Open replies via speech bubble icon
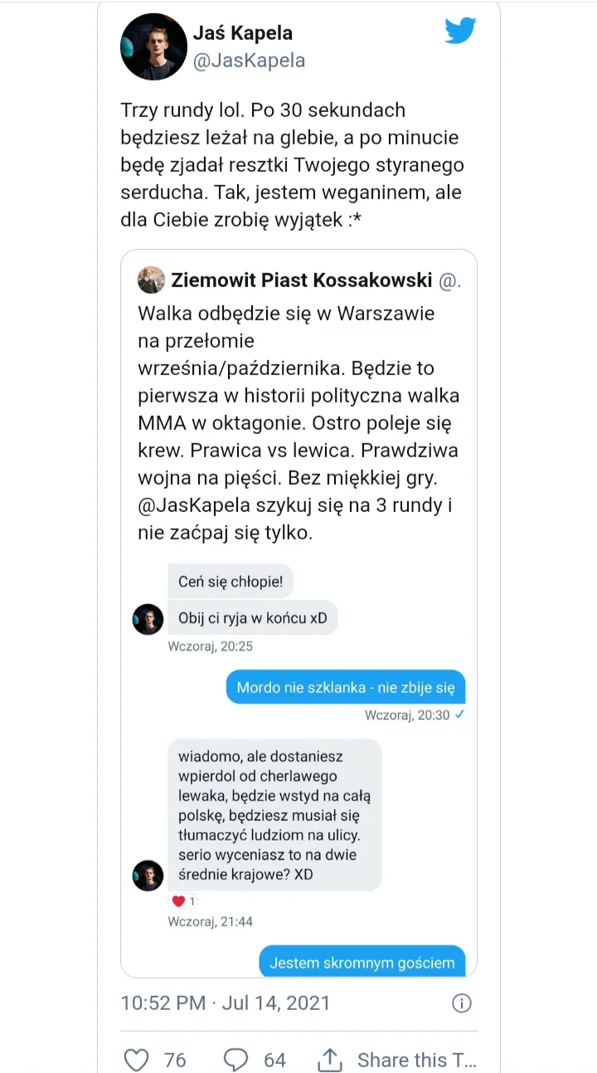Screen dimensions: 597x1073 236,1060
